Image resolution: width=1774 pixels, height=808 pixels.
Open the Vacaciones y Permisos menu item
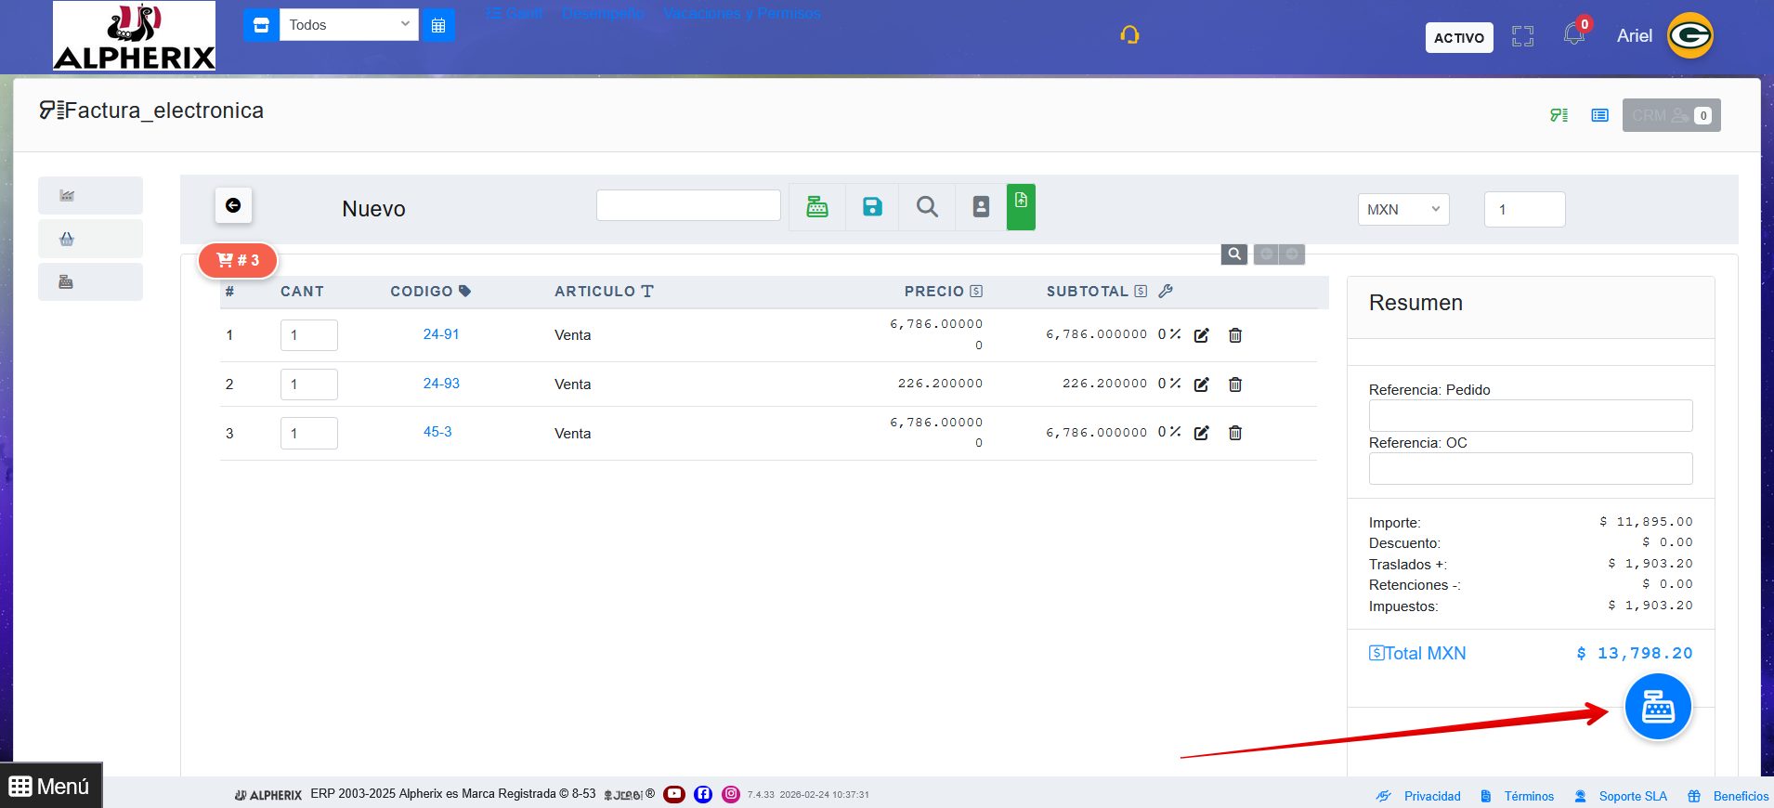(x=742, y=14)
